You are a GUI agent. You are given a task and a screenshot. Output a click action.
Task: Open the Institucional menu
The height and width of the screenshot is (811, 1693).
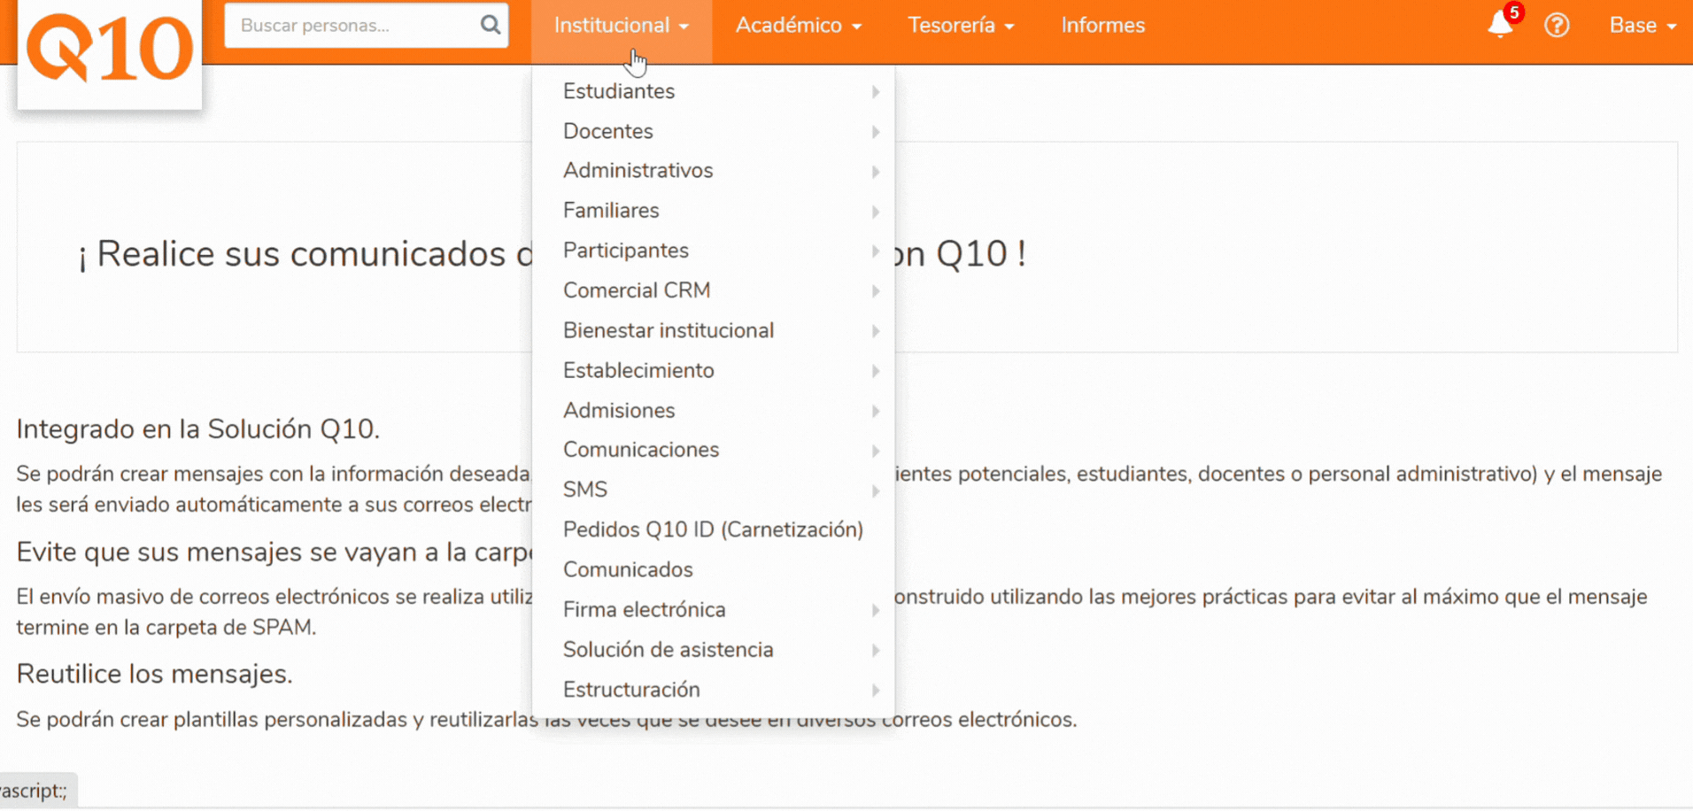click(622, 26)
